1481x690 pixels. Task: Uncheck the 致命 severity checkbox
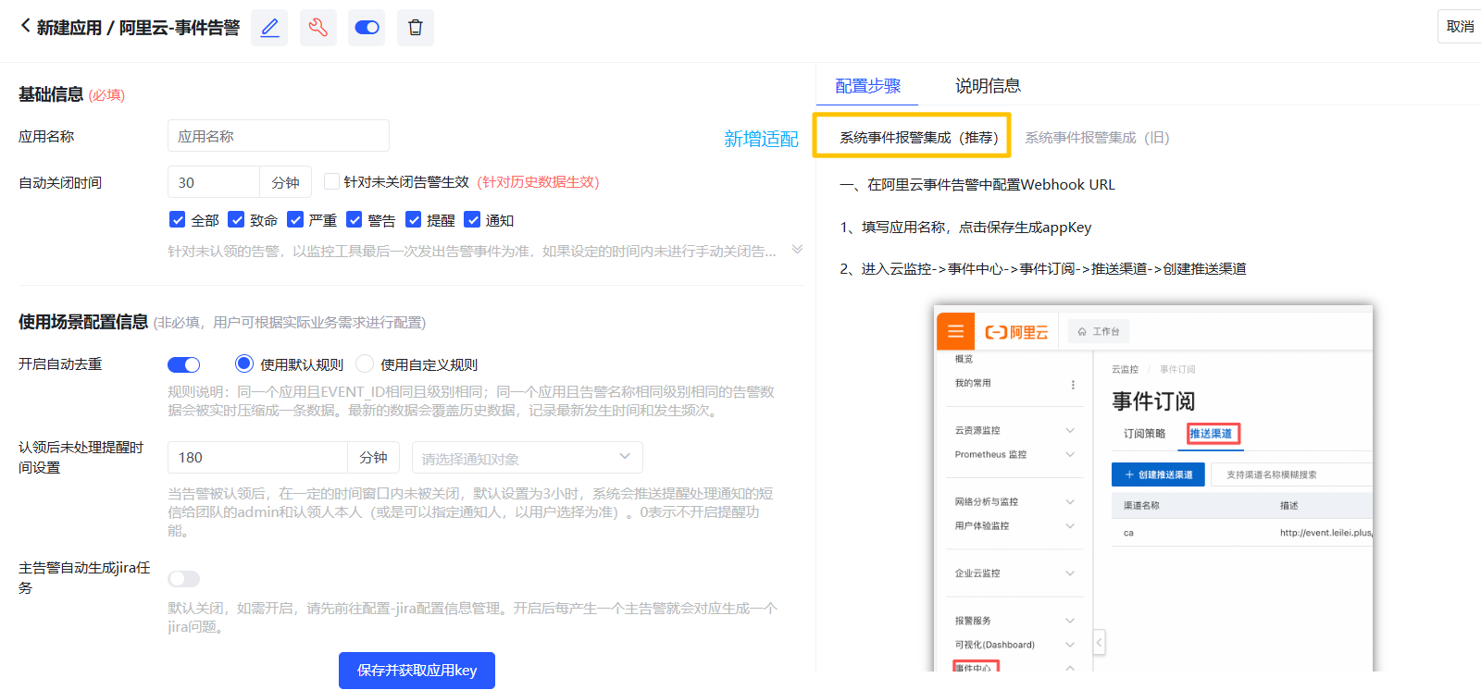pyautogui.click(x=237, y=220)
